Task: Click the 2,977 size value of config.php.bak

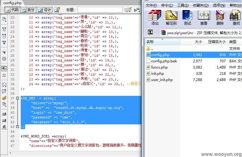Action: [197, 61]
